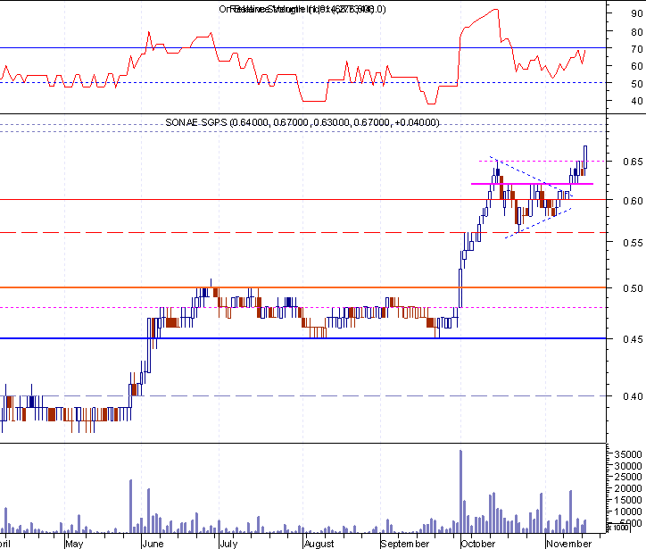Select the November label on the date axis
The width and height of the screenshot is (646, 549).
click(x=568, y=544)
